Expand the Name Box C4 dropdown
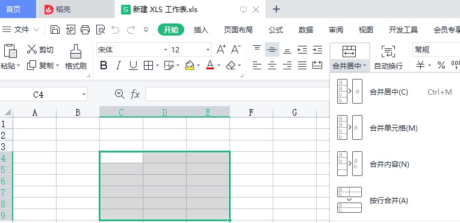460x223 pixels. point(84,95)
